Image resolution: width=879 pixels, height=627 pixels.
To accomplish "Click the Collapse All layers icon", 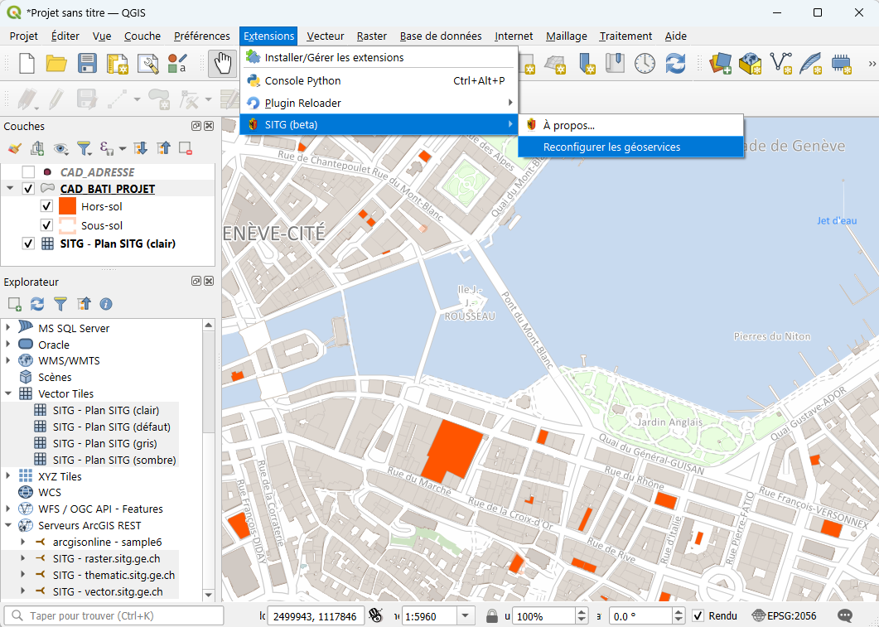I will pos(163,148).
